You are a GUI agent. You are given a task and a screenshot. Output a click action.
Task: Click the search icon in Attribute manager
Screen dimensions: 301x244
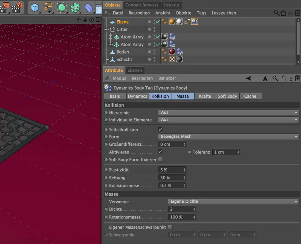coord(275,78)
